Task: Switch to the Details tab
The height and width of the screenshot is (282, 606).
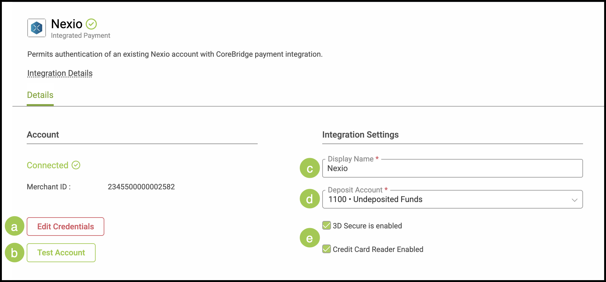Action: (40, 95)
